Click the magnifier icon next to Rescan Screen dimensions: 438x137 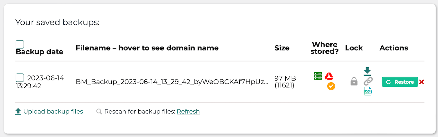pos(99,111)
